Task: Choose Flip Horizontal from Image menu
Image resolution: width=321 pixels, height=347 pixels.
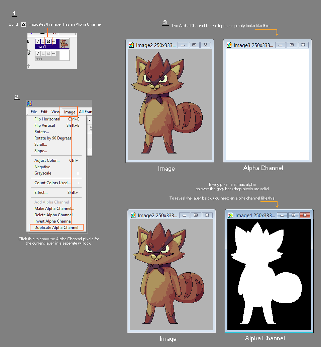Action: [x=57, y=119]
